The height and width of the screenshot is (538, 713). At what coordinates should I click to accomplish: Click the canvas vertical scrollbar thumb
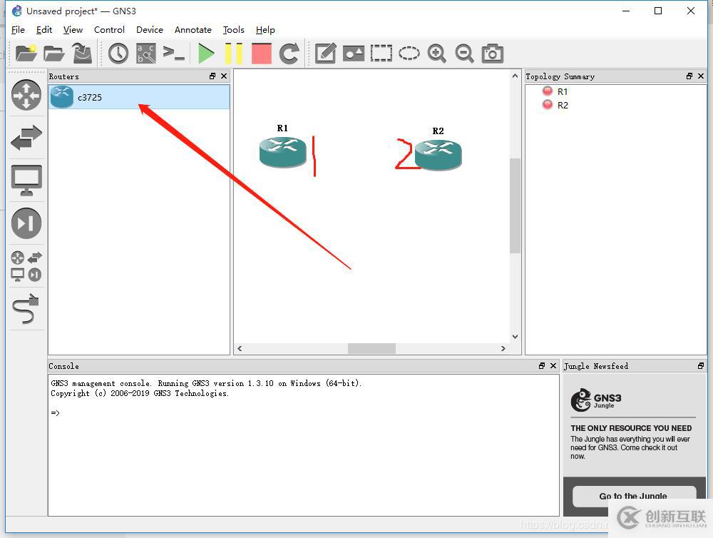(515, 205)
